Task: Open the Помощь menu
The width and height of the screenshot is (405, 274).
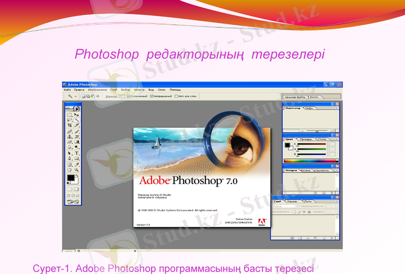Action: [x=175, y=90]
